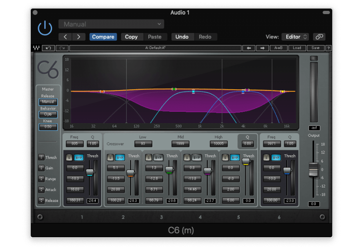The width and height of the screenshot is (363, 249).
Task: Click the magenta band marker on graph
Action: 247,90
